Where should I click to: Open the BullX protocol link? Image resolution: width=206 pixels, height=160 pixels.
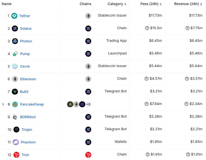pyautogui.click(x=24, y=92)
